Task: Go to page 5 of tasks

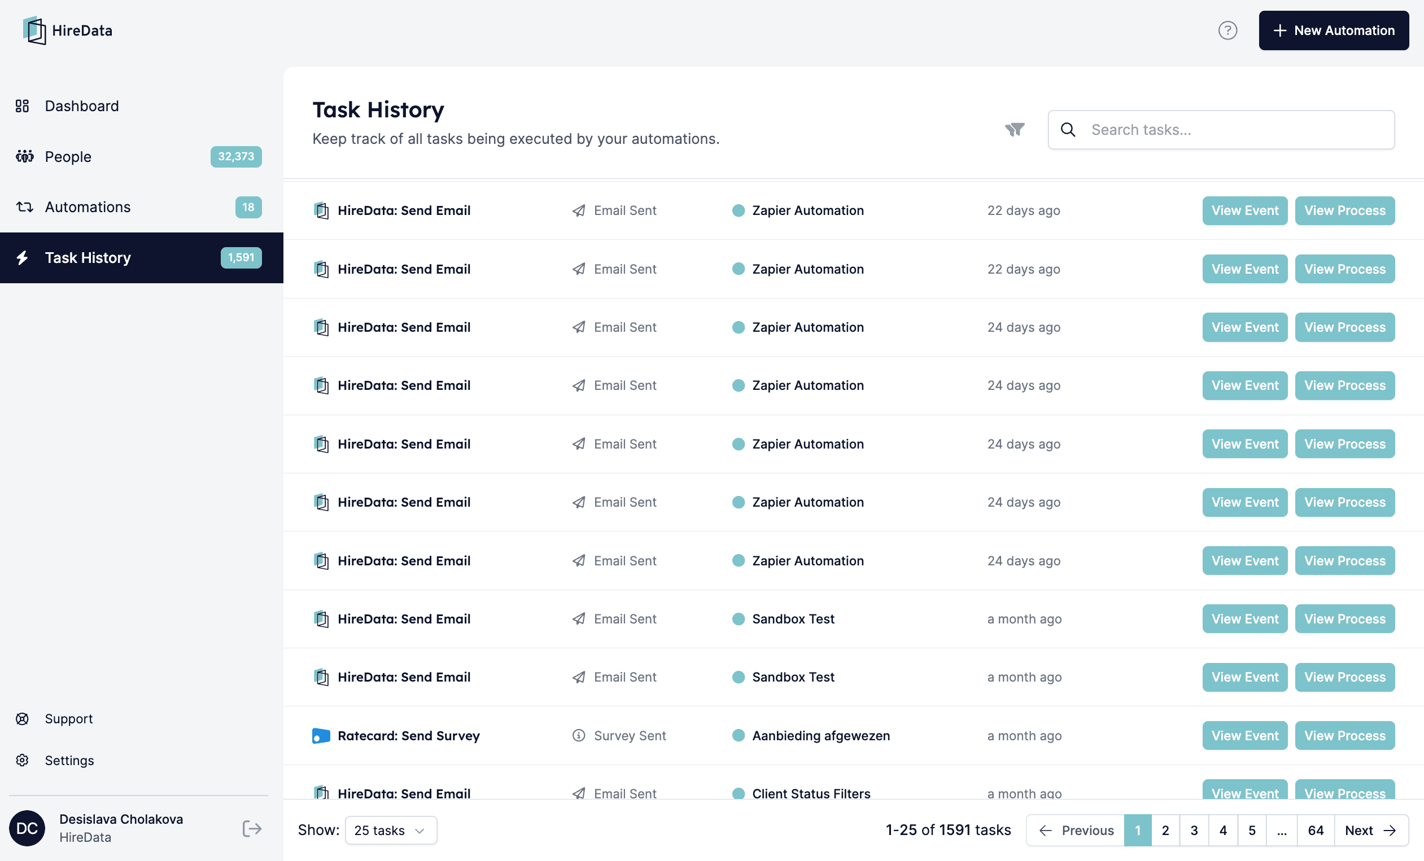Action: (1252, 830)
